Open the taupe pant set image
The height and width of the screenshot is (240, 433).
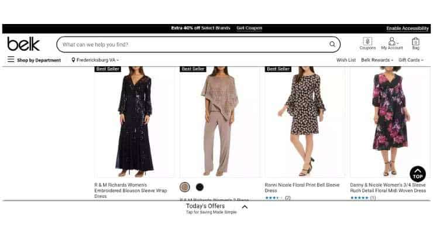[220, 122]
